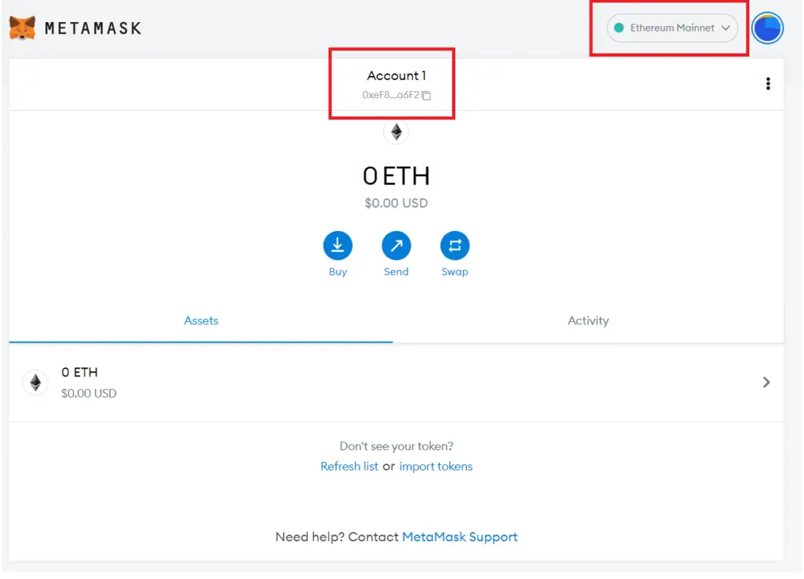The height and width of the screenshot is (579, 804).
Task: Open the 0 ETH asset row
Action: (x=396, y=383)
